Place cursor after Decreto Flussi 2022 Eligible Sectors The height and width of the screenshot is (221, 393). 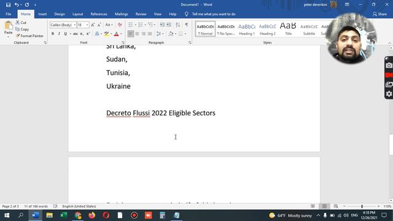point(216,113)
